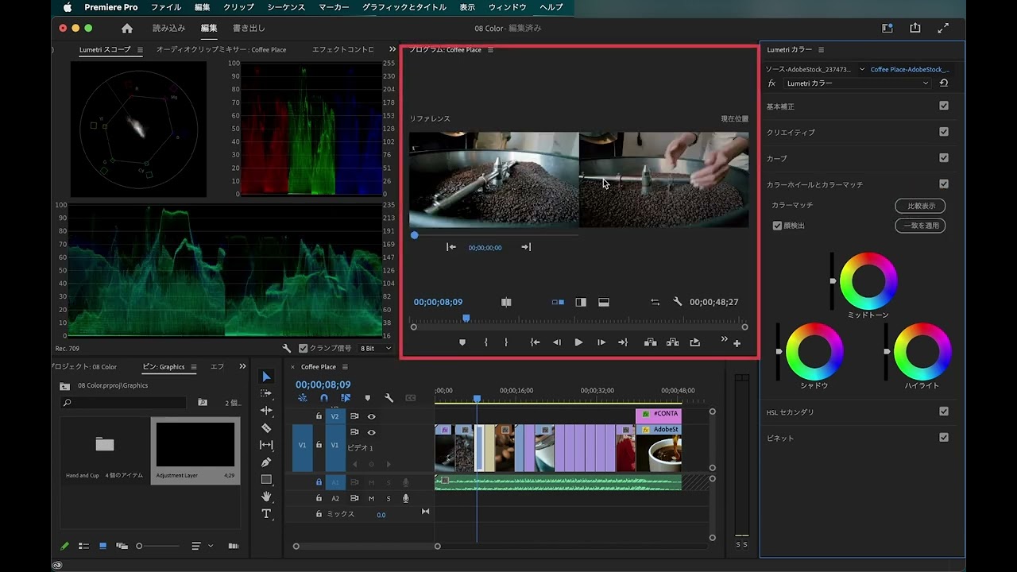This screenshot has width=1017, height=572.
Task: Click the Add Marker icon in Program monitor
Action: coord(462,342)
